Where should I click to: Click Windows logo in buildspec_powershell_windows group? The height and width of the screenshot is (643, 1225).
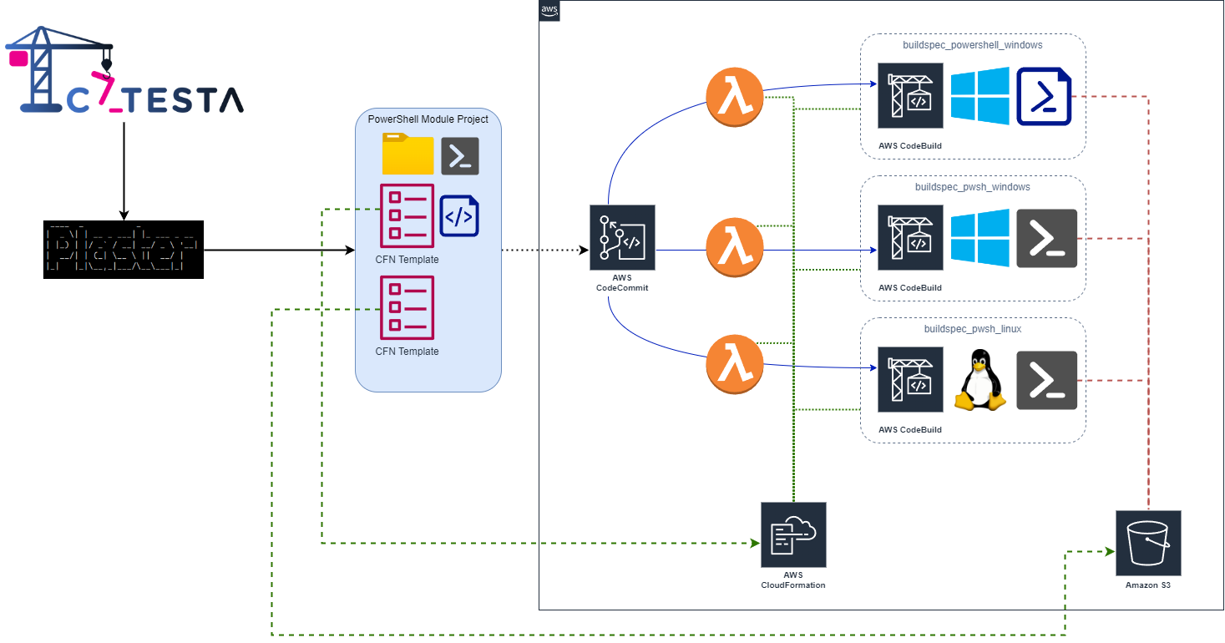click(979, 95)
